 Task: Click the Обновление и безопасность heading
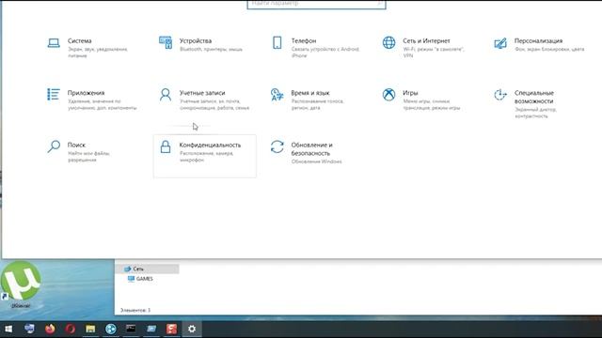pyautogui.click(x=311, y=149)
